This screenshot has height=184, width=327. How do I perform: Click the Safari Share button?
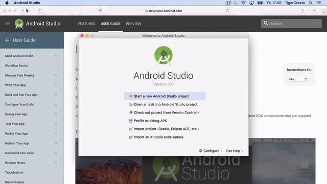pos(302,11)
